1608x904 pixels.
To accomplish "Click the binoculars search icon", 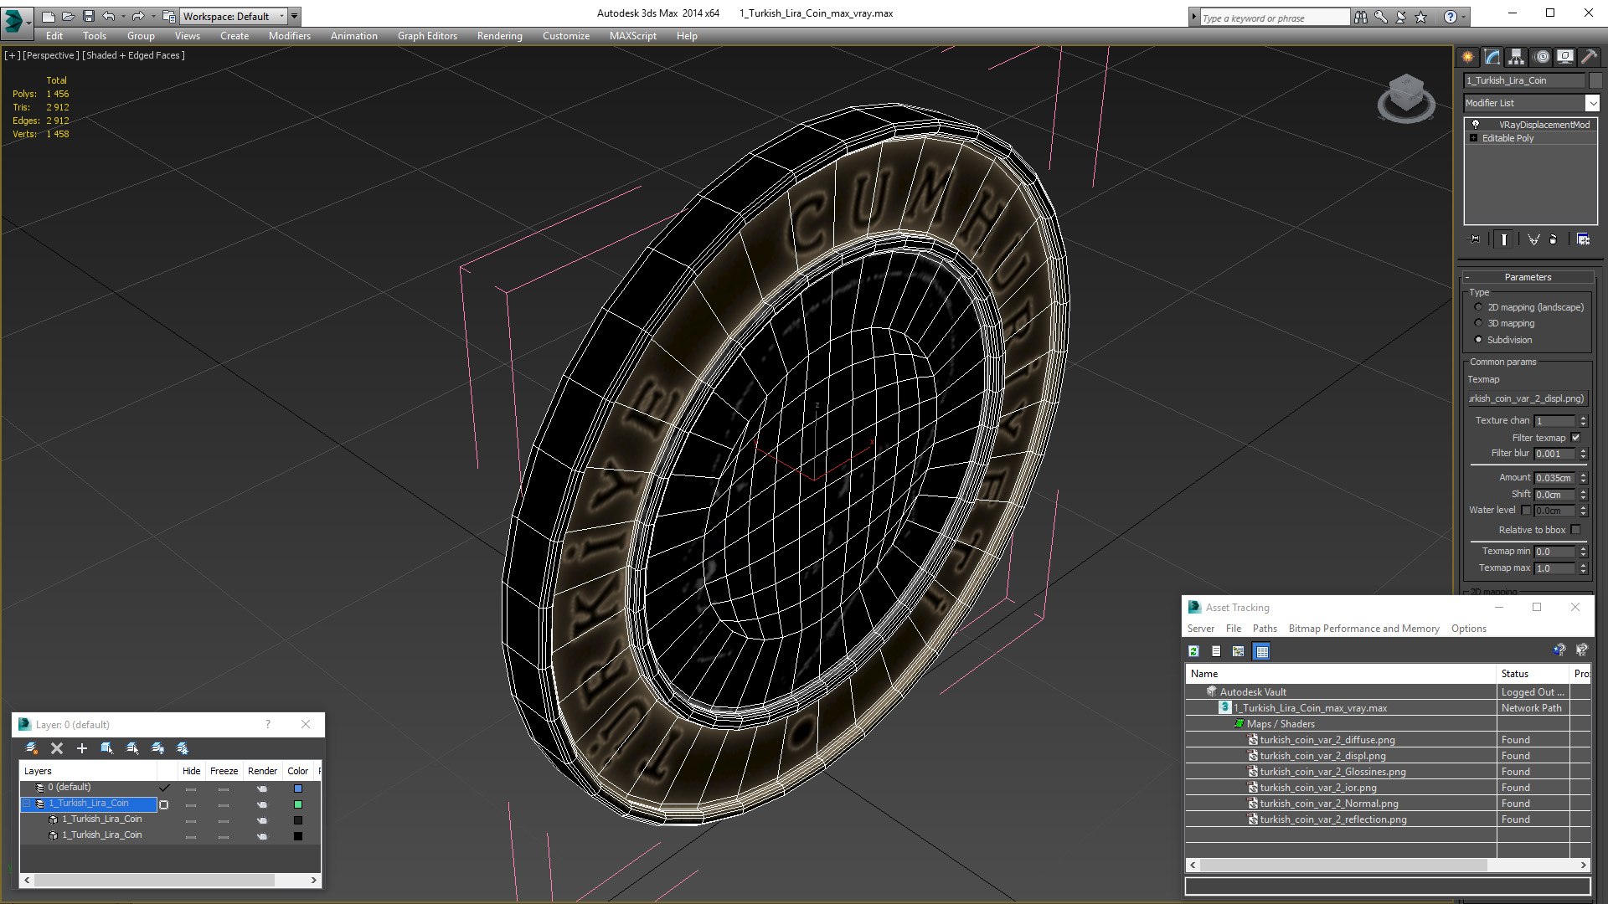I will click(x=1360, y=17).
